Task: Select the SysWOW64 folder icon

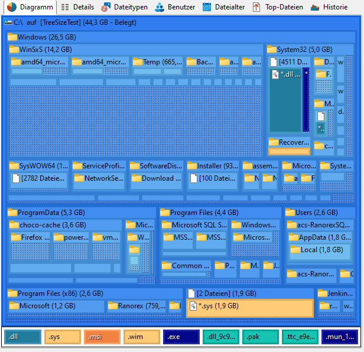Action: point(14,166)
